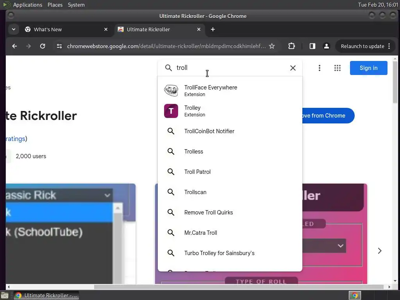Image resolution: width=400 pixels, height=300 pixels.
Task: Switch to the Ultimate Rickroller tab
Action: (x=159, y=29)
